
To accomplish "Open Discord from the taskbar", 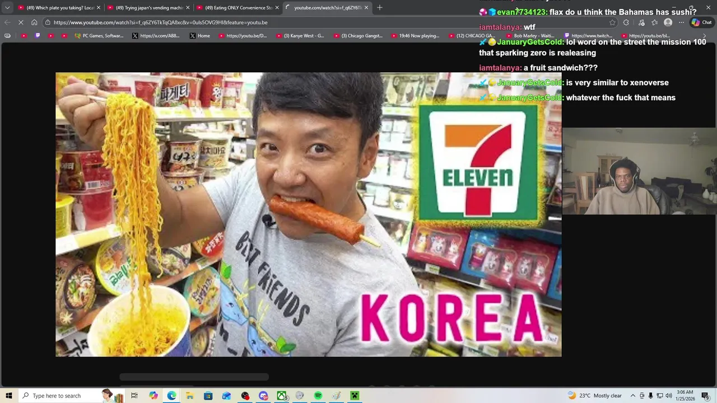I will coord(263,396).
